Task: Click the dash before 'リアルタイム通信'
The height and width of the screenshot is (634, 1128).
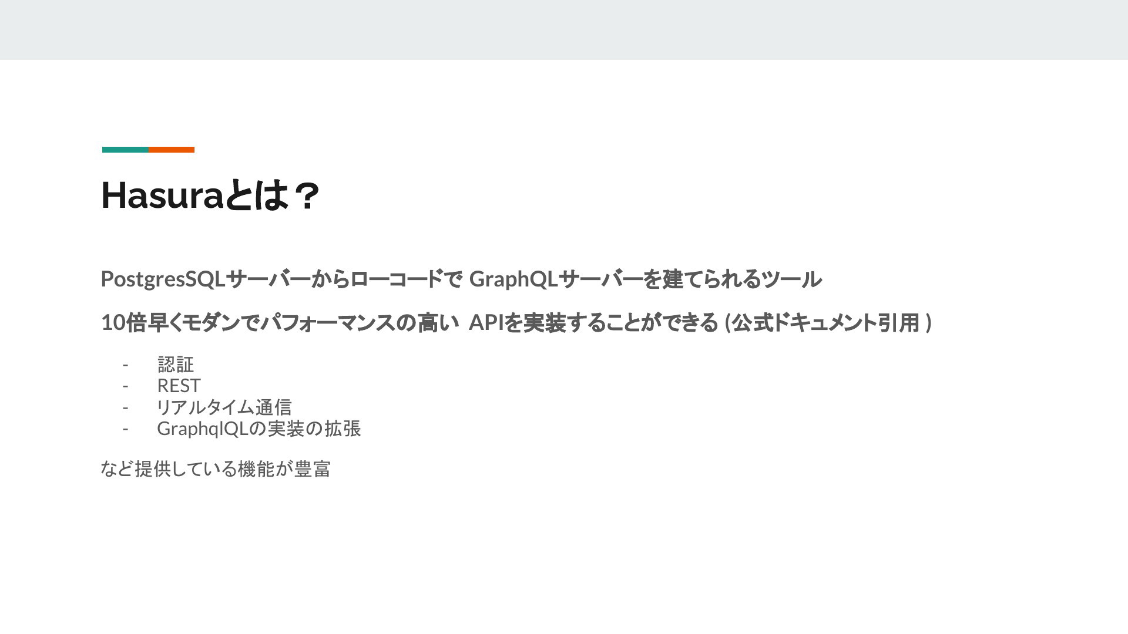Action: click(125, 407)
